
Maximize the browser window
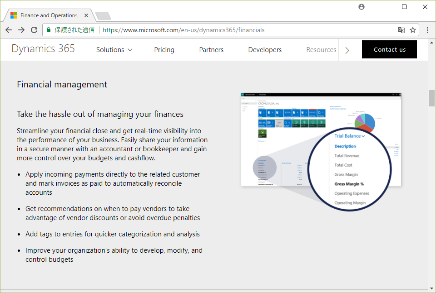[404, 7]
